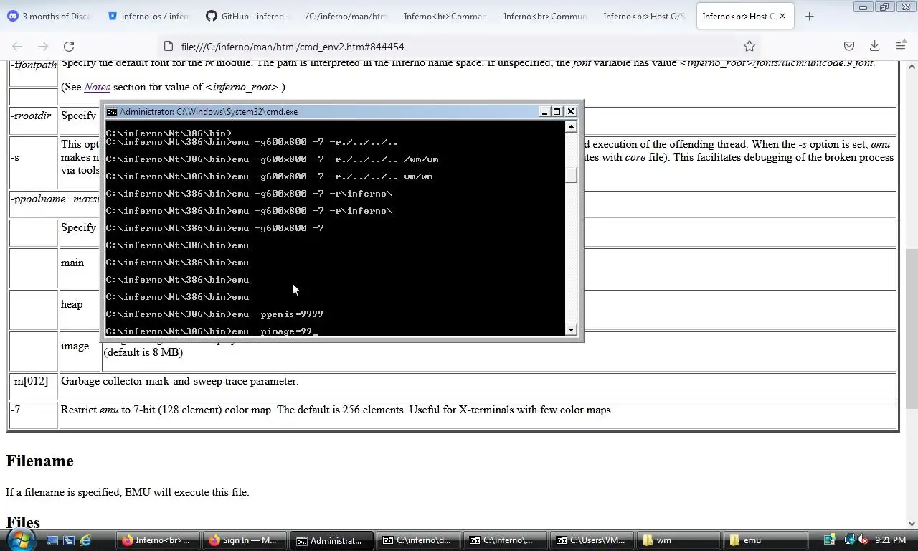Click the '-7' option table cell

tap(34, 415)
